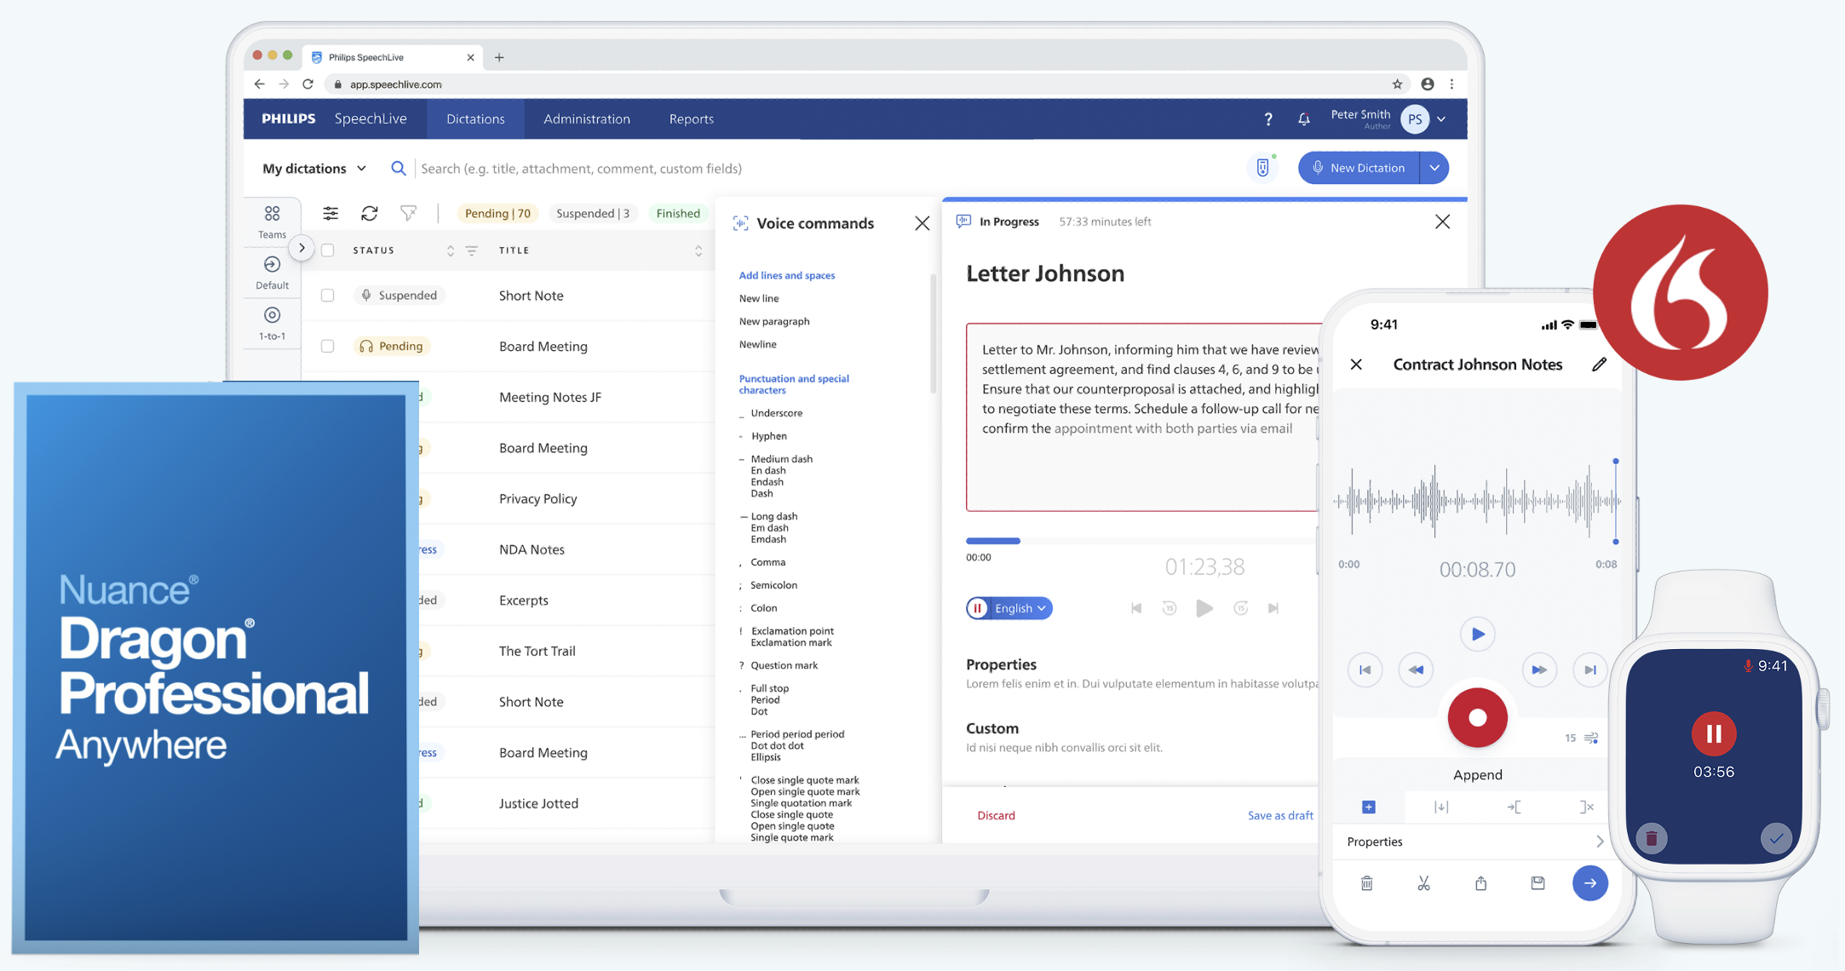This screenshot has height=971, width=1845.
Task: Filter by the Finished tab
Action: point(678,213)
